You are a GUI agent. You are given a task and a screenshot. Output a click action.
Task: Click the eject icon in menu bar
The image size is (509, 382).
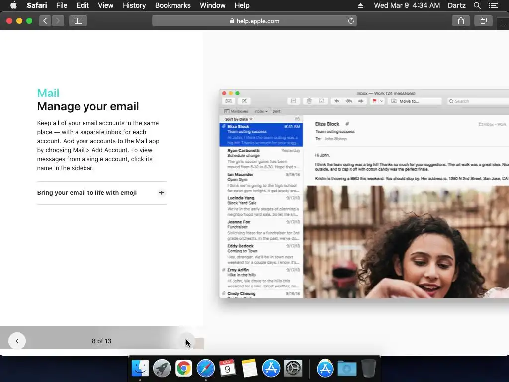pyautogui.click(x=360, y=5)
